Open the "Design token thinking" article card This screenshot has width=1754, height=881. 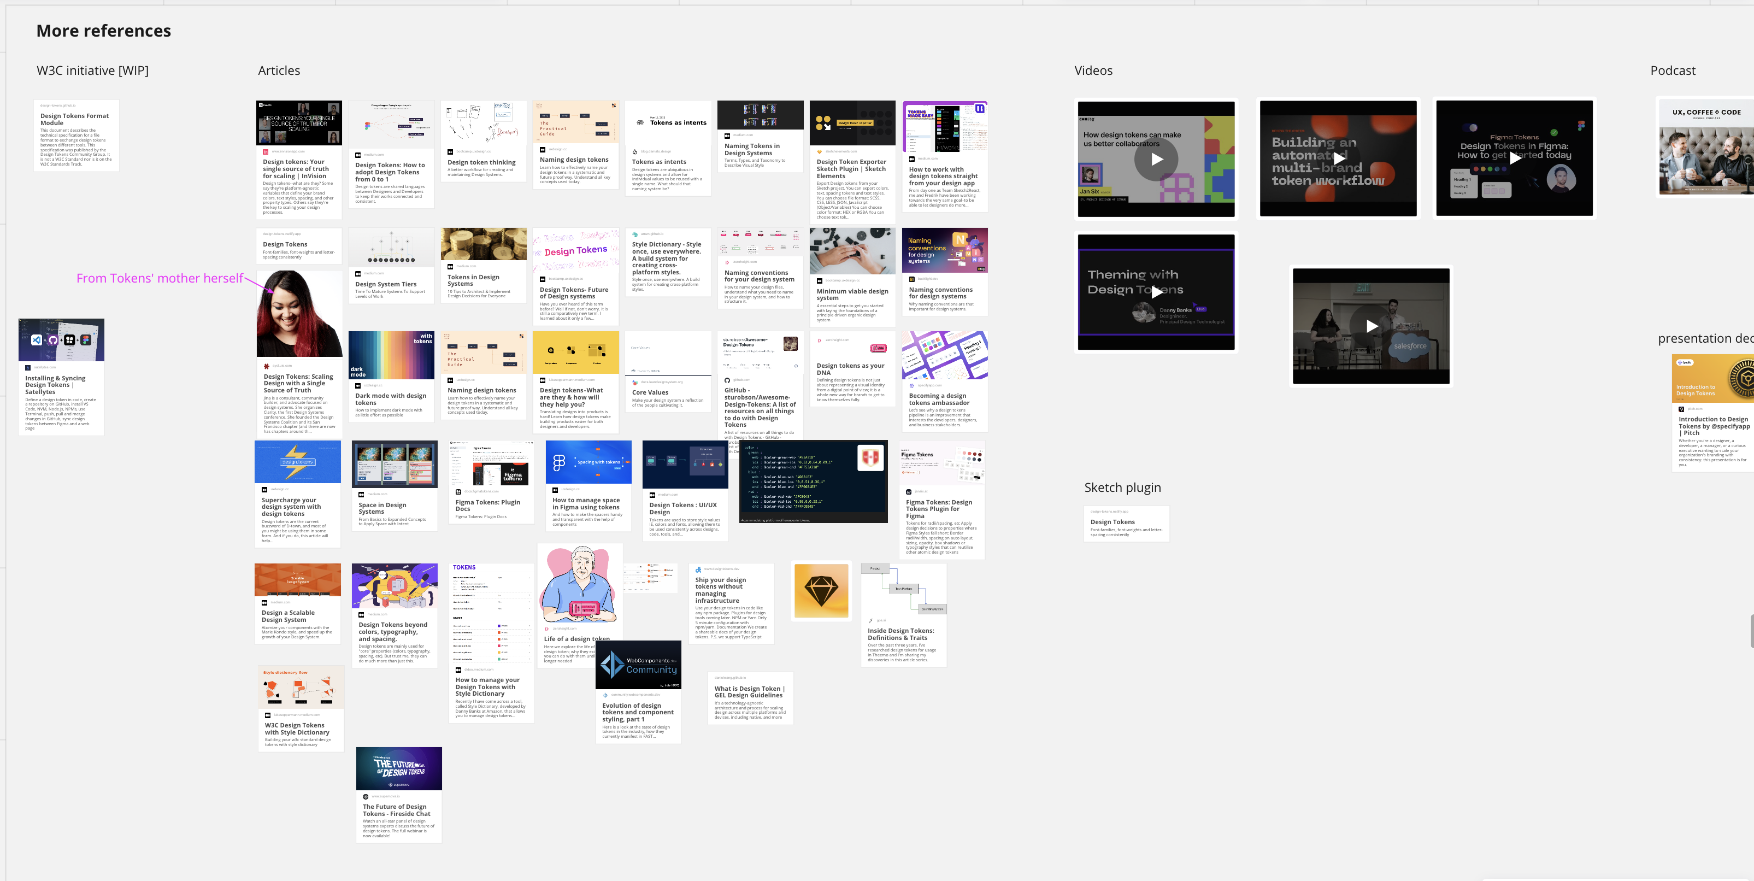[x=484, y=141]
